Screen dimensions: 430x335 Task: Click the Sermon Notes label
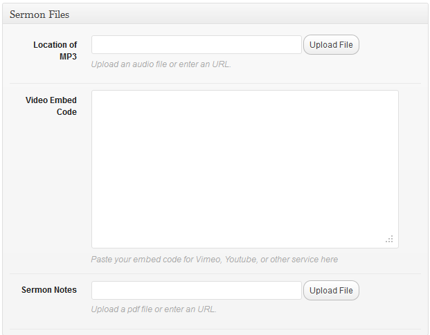pyautogui.click(x=49, y=290)
